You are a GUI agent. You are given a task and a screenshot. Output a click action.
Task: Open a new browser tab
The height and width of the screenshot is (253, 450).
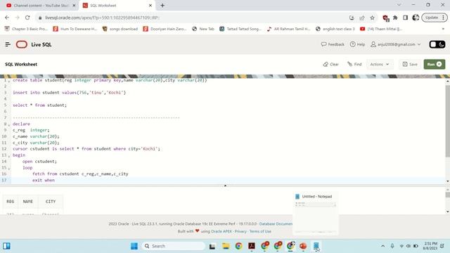pyautogui.click(x=162, y=6)
